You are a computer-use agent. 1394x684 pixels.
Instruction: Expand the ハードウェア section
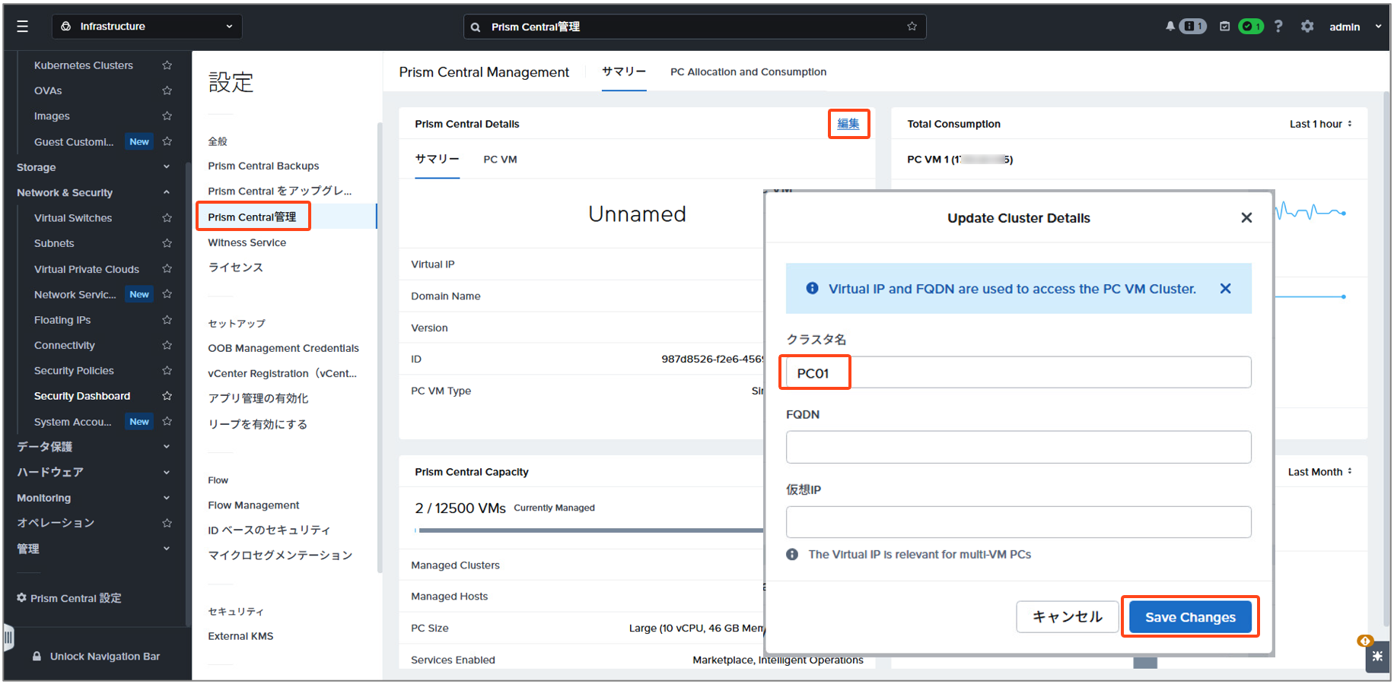click(166, 472)
